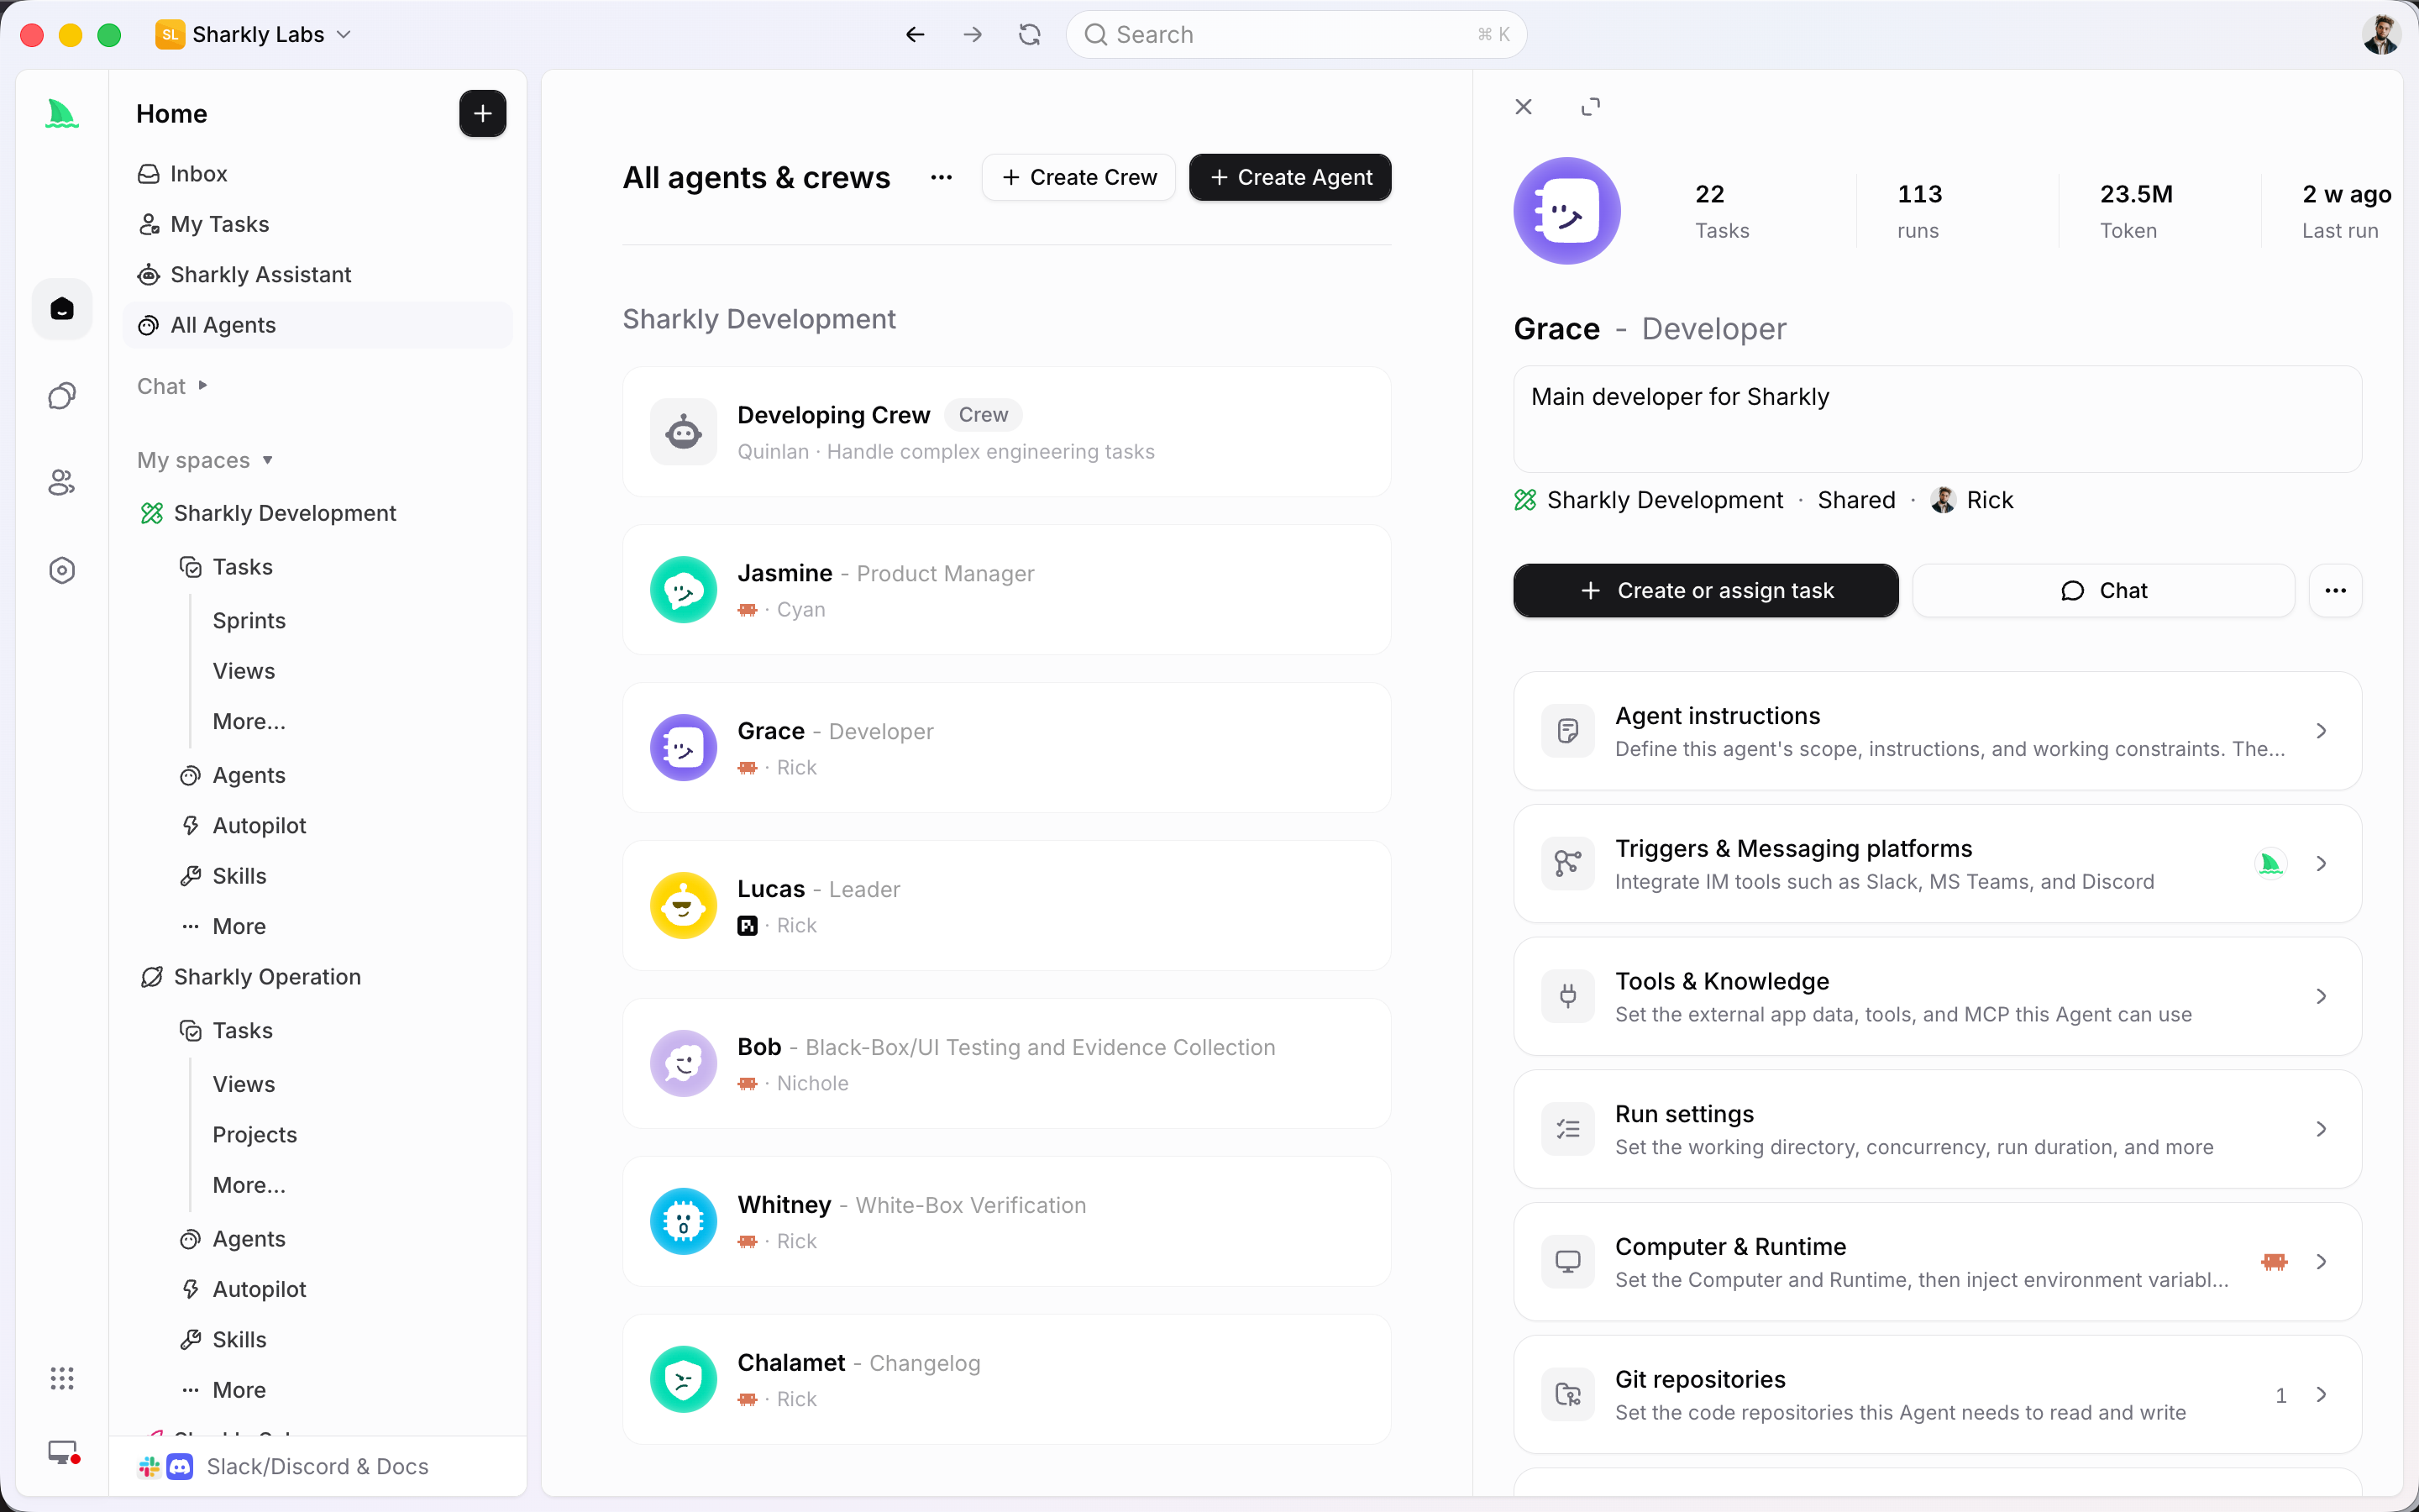Open the members icon in left rail
The width and height of the screenshot is (2419, 1512).
62,483
